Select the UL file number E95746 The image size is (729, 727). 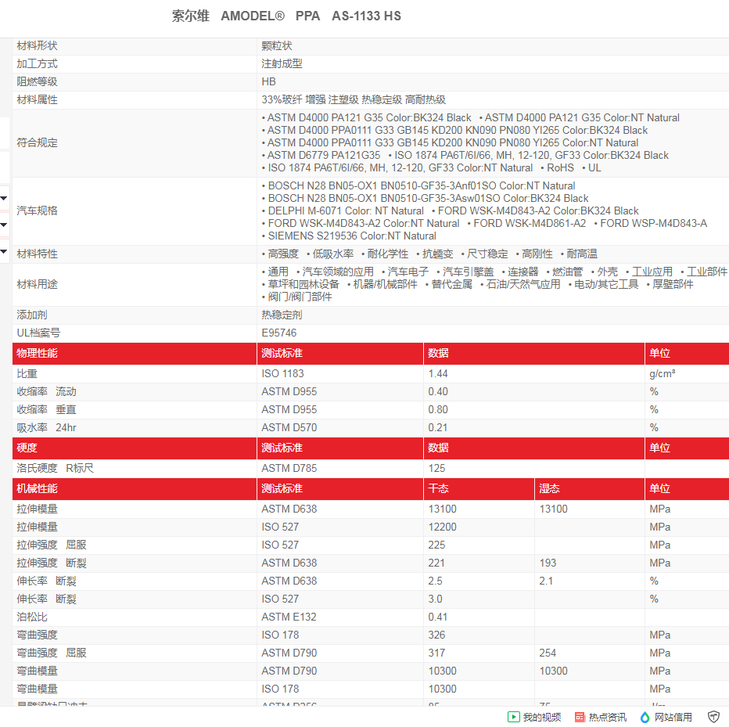(279, 333)
